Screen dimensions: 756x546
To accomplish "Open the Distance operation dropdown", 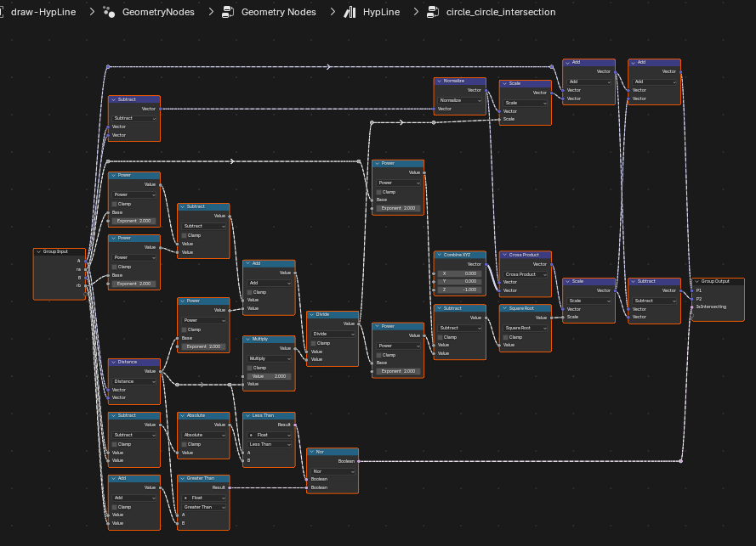I will (x=134, y=381).
